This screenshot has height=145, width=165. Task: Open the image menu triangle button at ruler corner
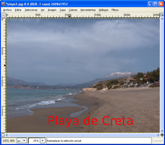[4, 15]
